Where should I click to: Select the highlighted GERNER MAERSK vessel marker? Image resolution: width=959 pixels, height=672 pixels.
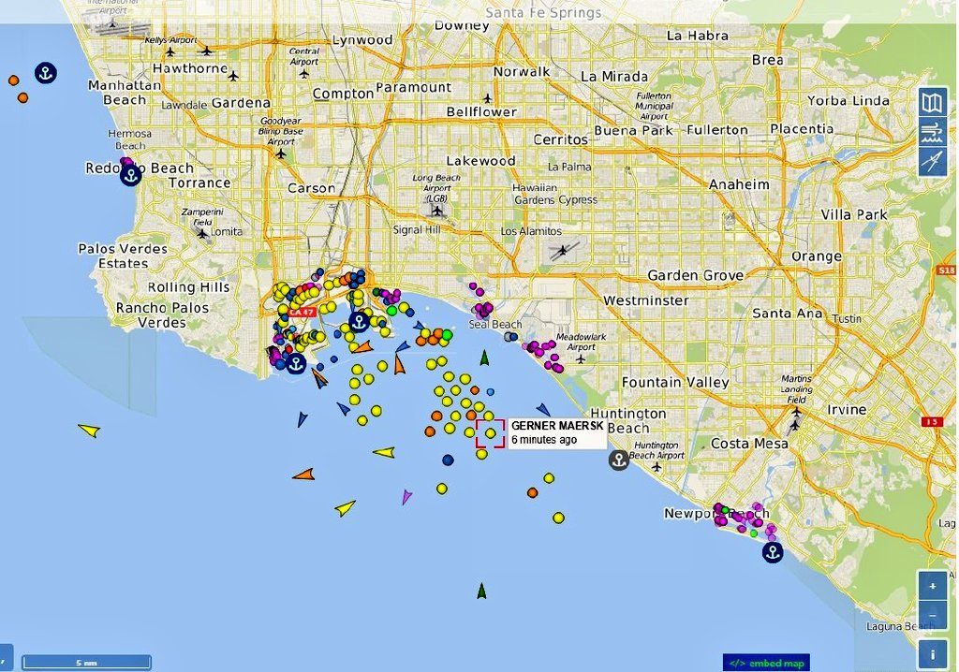click(491, 433)
